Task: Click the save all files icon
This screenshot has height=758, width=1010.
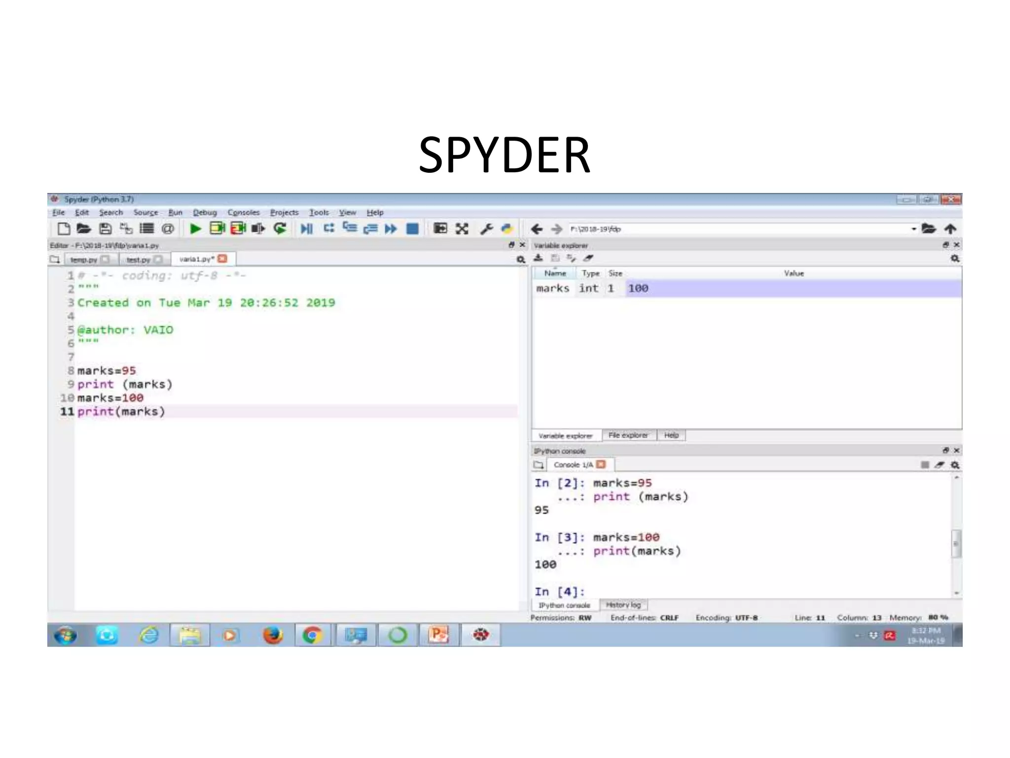Action: click(x=126, y=228)
